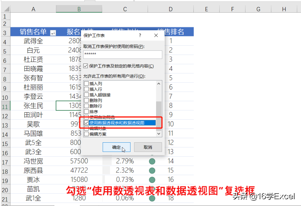Screen dimensions: 301x206
Task: Check the 插入列 permission checkbox
Action: (86, 83)
